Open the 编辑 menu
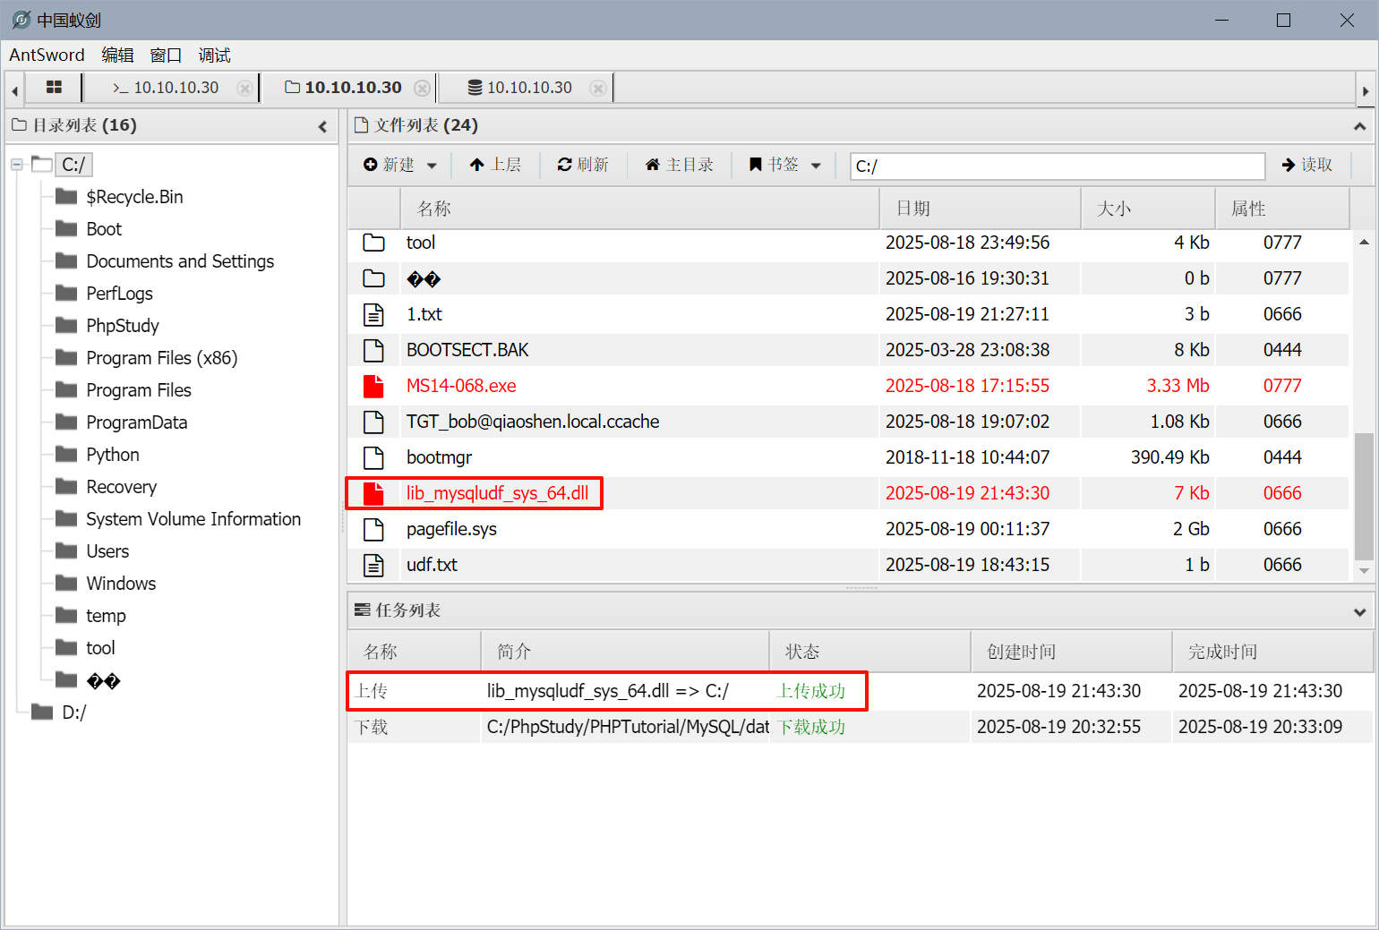 [117, 55]
